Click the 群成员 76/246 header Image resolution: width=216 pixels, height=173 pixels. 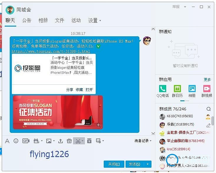coord(173,109)
